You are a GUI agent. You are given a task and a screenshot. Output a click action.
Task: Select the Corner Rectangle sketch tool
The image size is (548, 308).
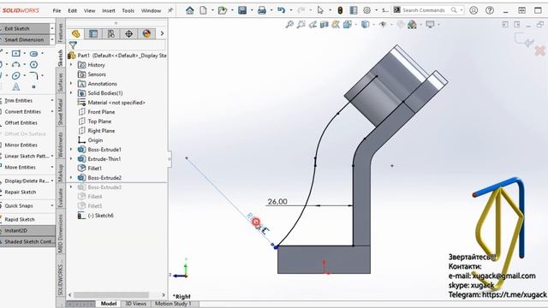point(16,53)
